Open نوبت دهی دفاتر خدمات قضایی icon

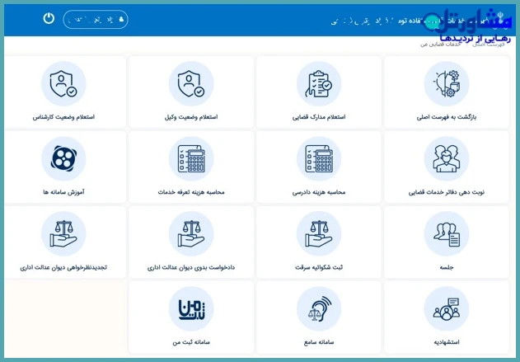tap(447, 159)
